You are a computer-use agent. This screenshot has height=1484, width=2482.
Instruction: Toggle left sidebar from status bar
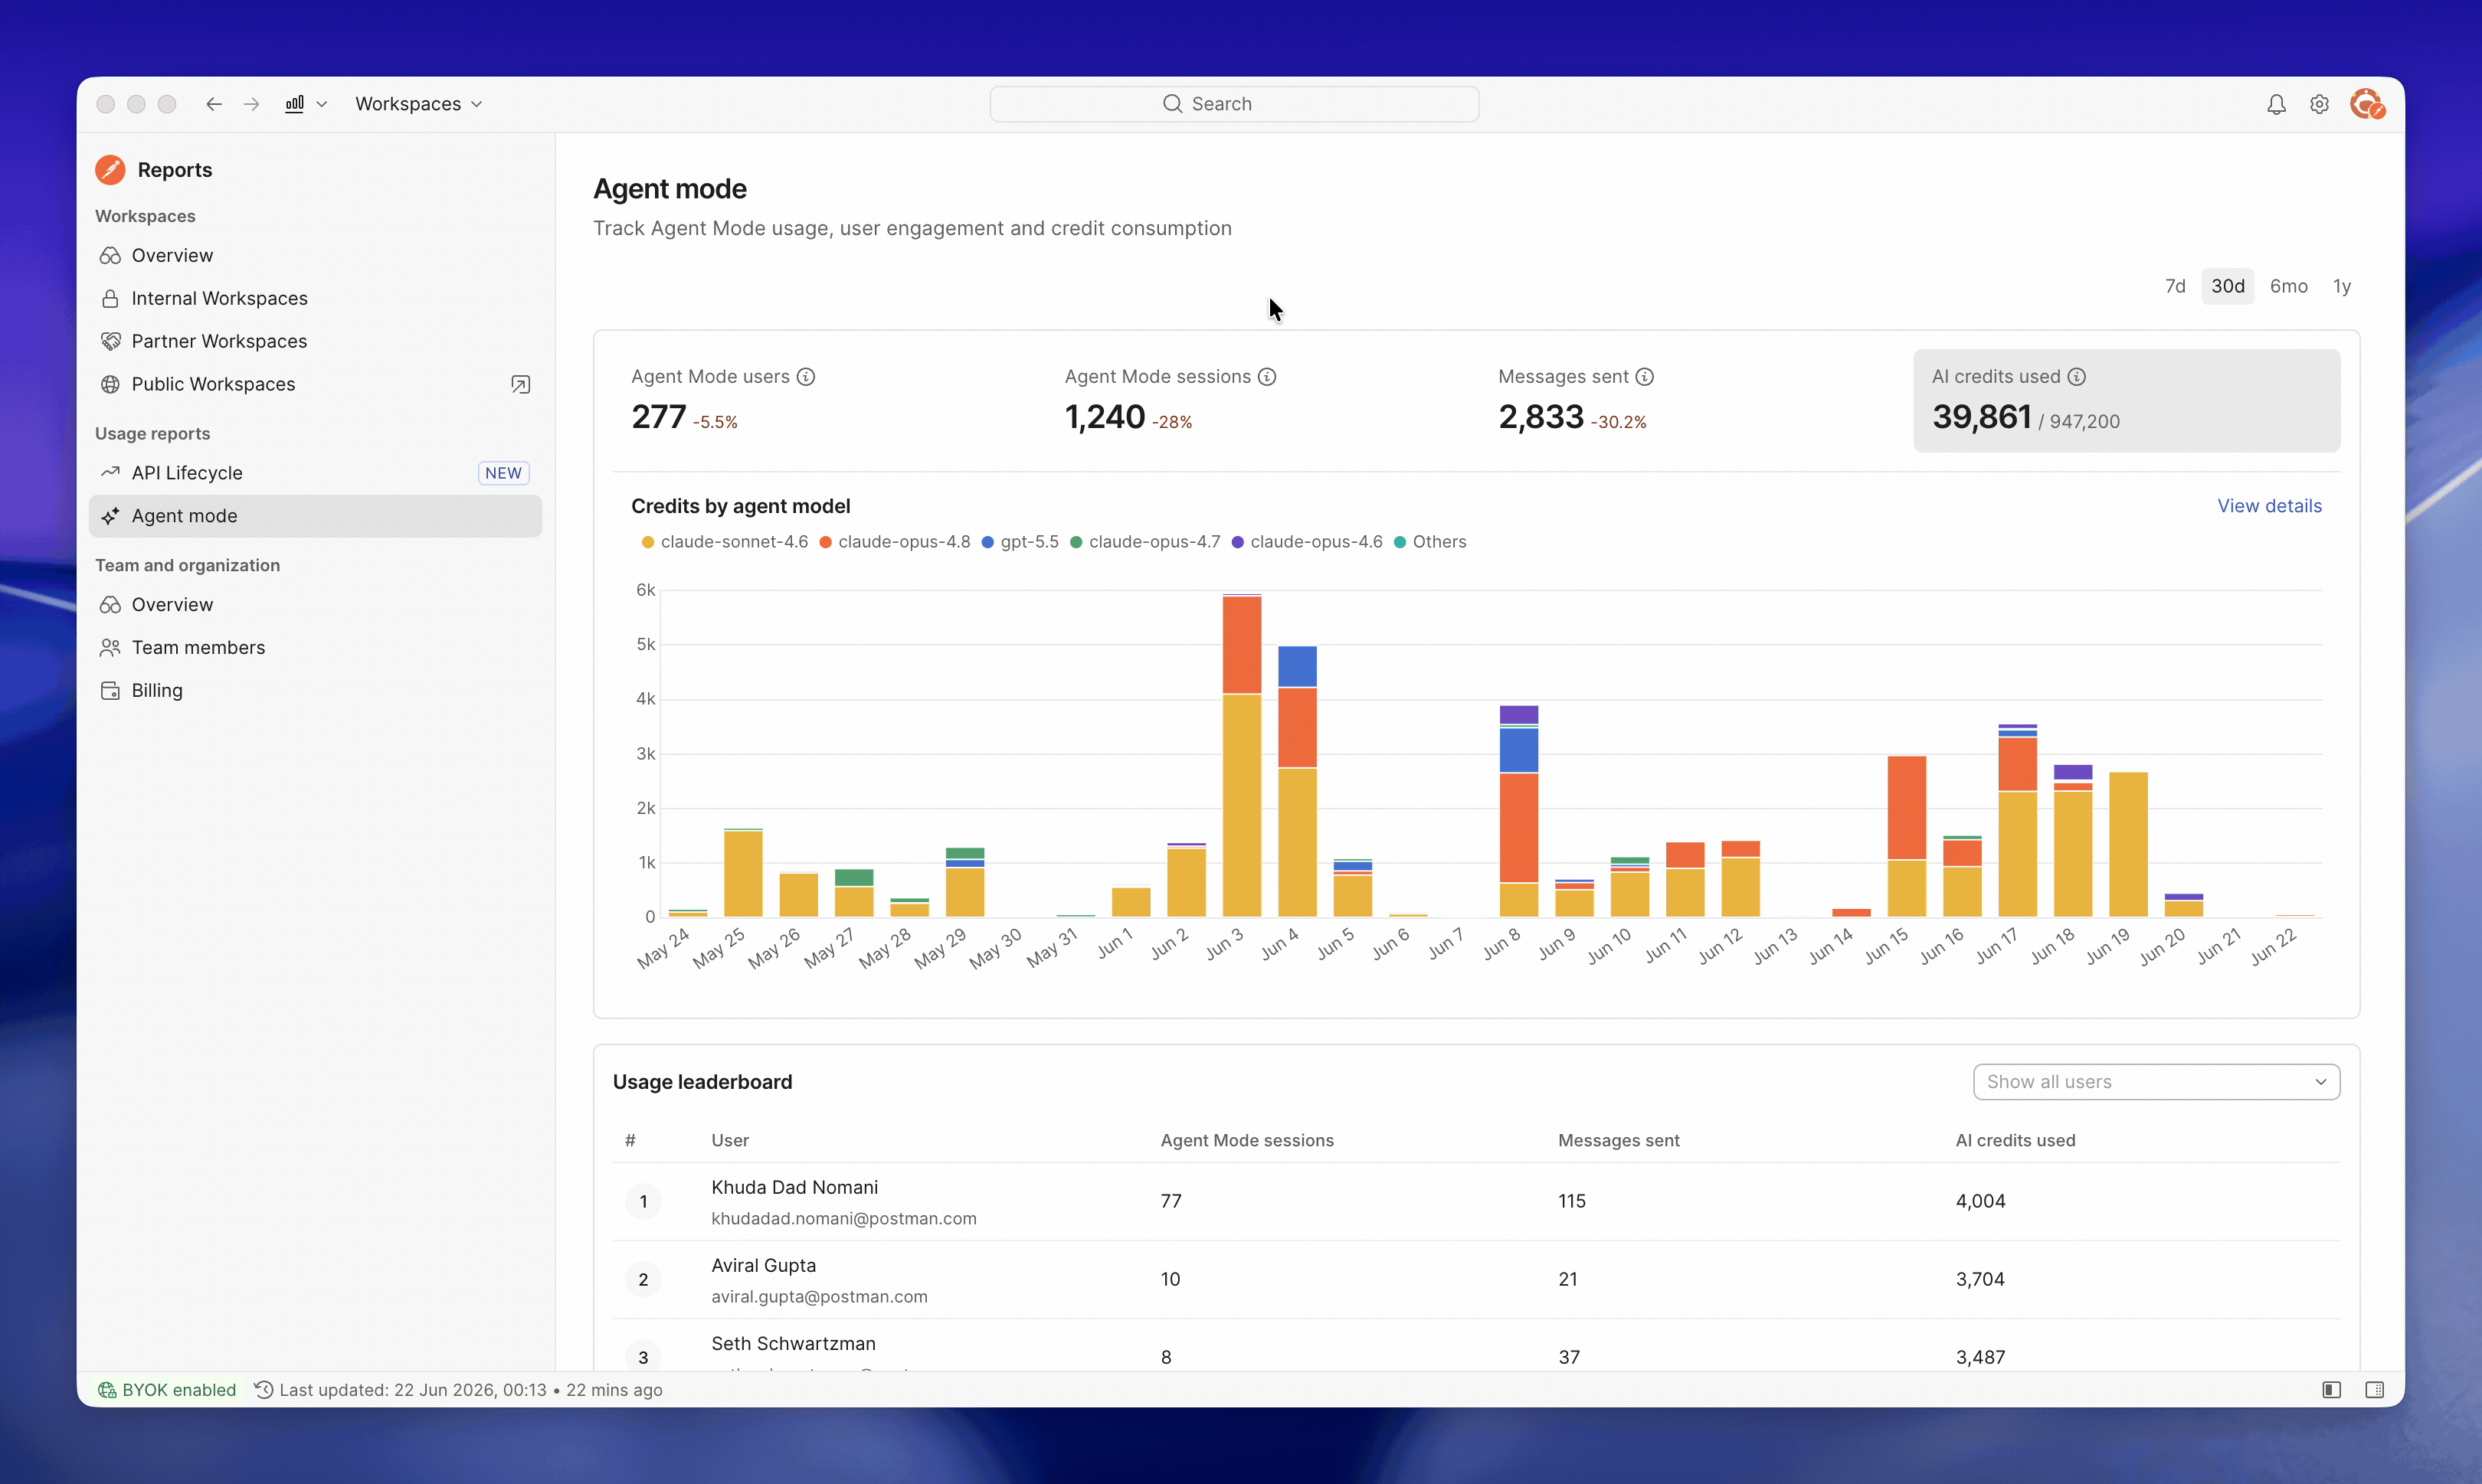(2331, 1390)
